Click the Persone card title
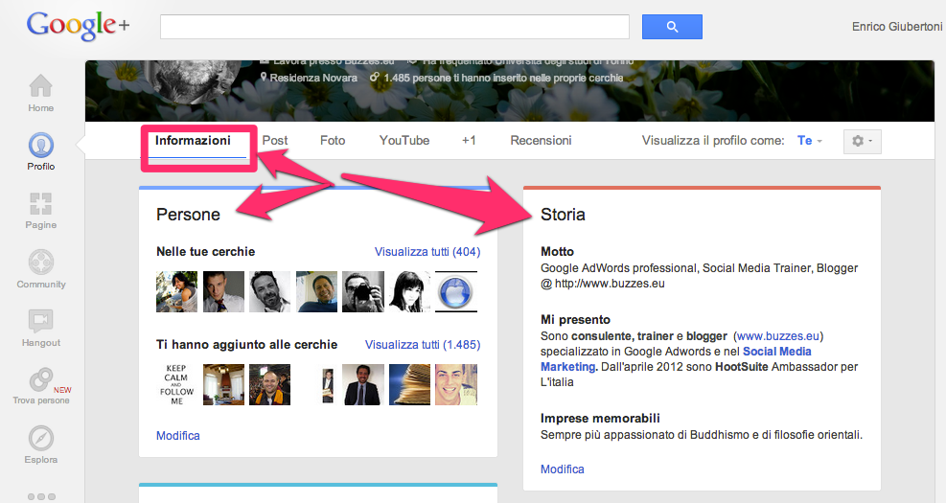The height and width of the screenshot is (503, 946). coord(188,214)
